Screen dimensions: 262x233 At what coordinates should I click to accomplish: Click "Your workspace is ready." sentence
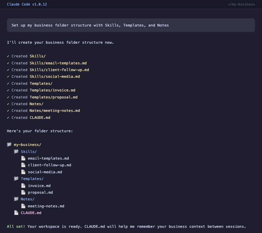[x=55, y=227]
